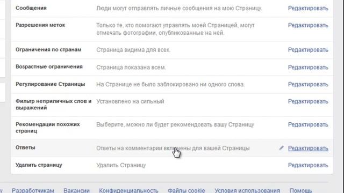Screen dimensions: 344x193
Task: Click the 'Удалить Страницу' description text
Action: click(x=121, y=166)
